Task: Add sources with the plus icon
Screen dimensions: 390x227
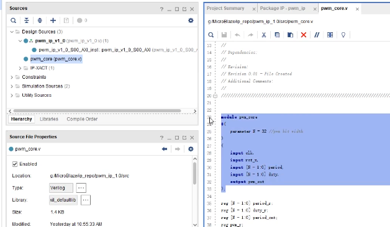Action: pyautogui.click(x=53, y=20)
